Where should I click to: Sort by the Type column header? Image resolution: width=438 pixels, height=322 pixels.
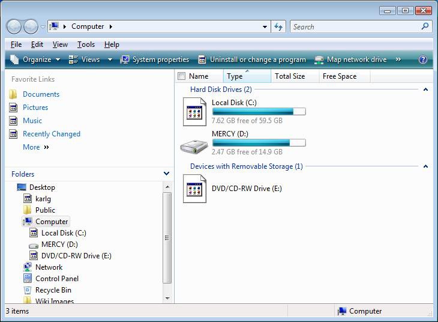247,76
